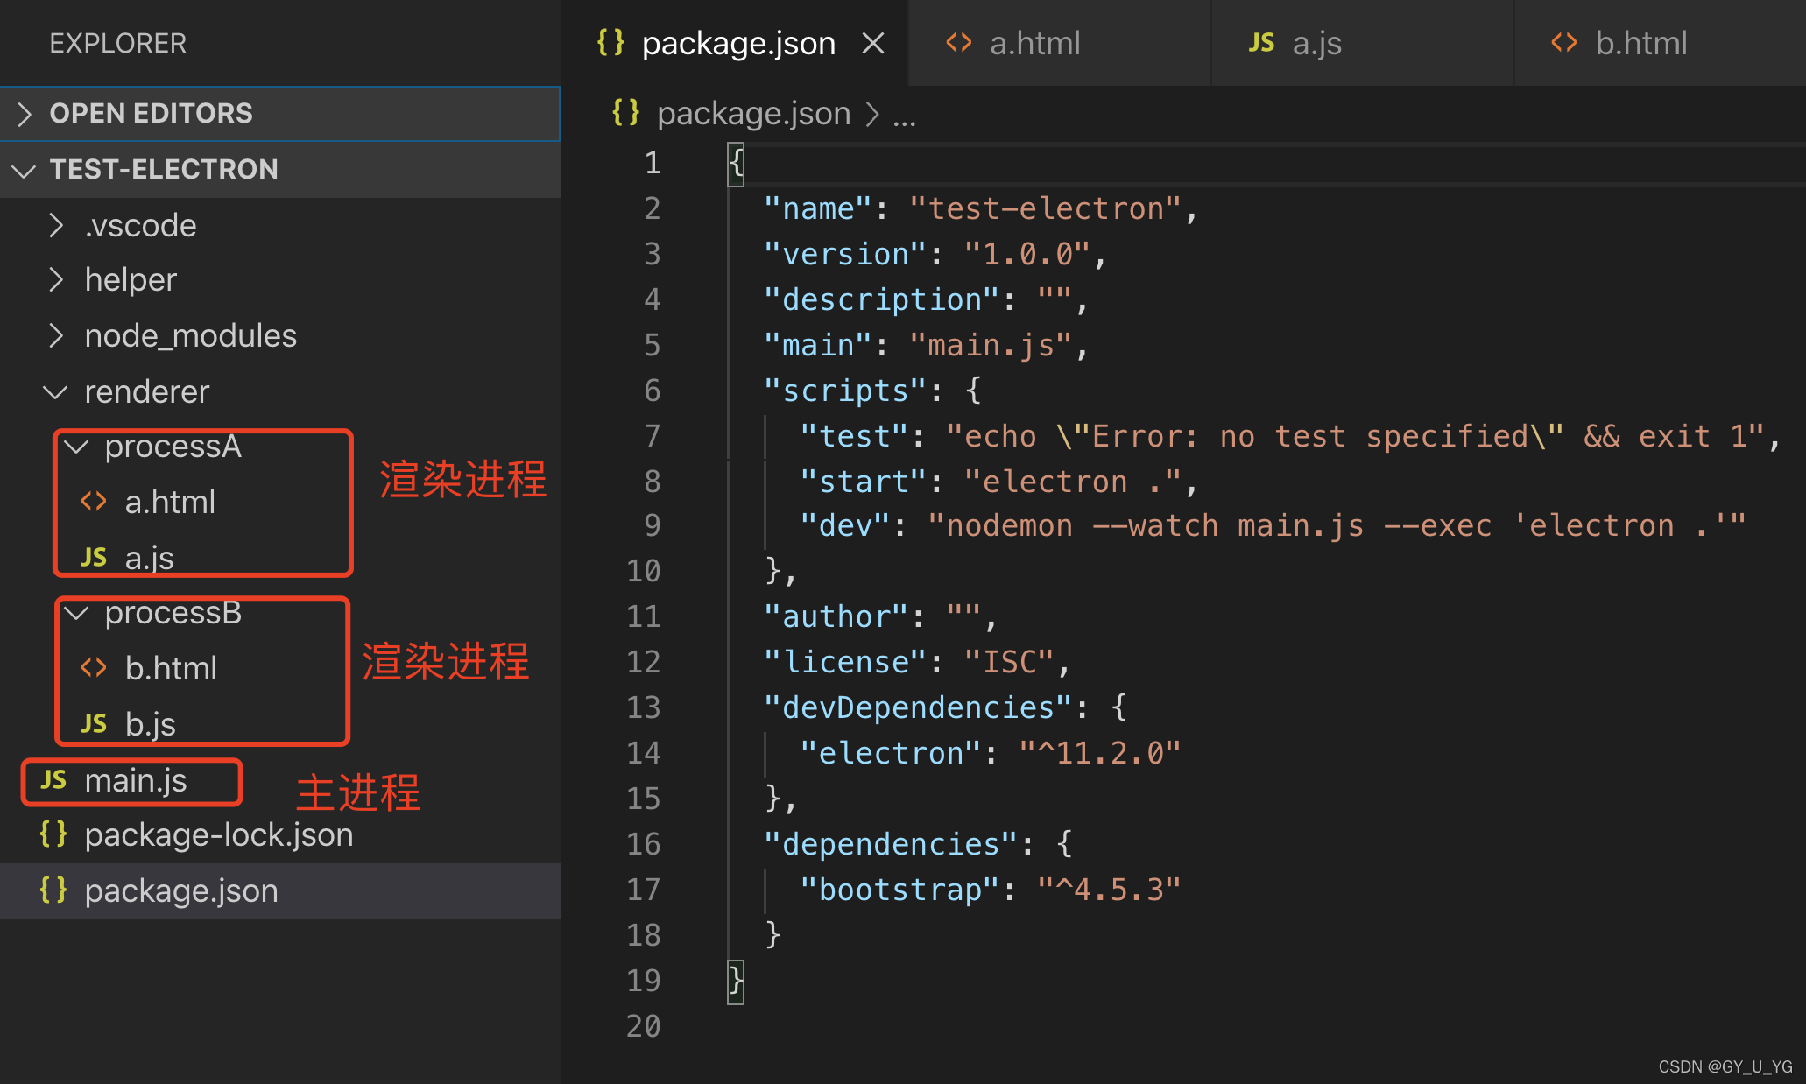Click the JS icon beside b.js in explorer
Image resolution: width=1806 pixels, height=1084 pixels.
pyautogui.click(x=94, y=723)
